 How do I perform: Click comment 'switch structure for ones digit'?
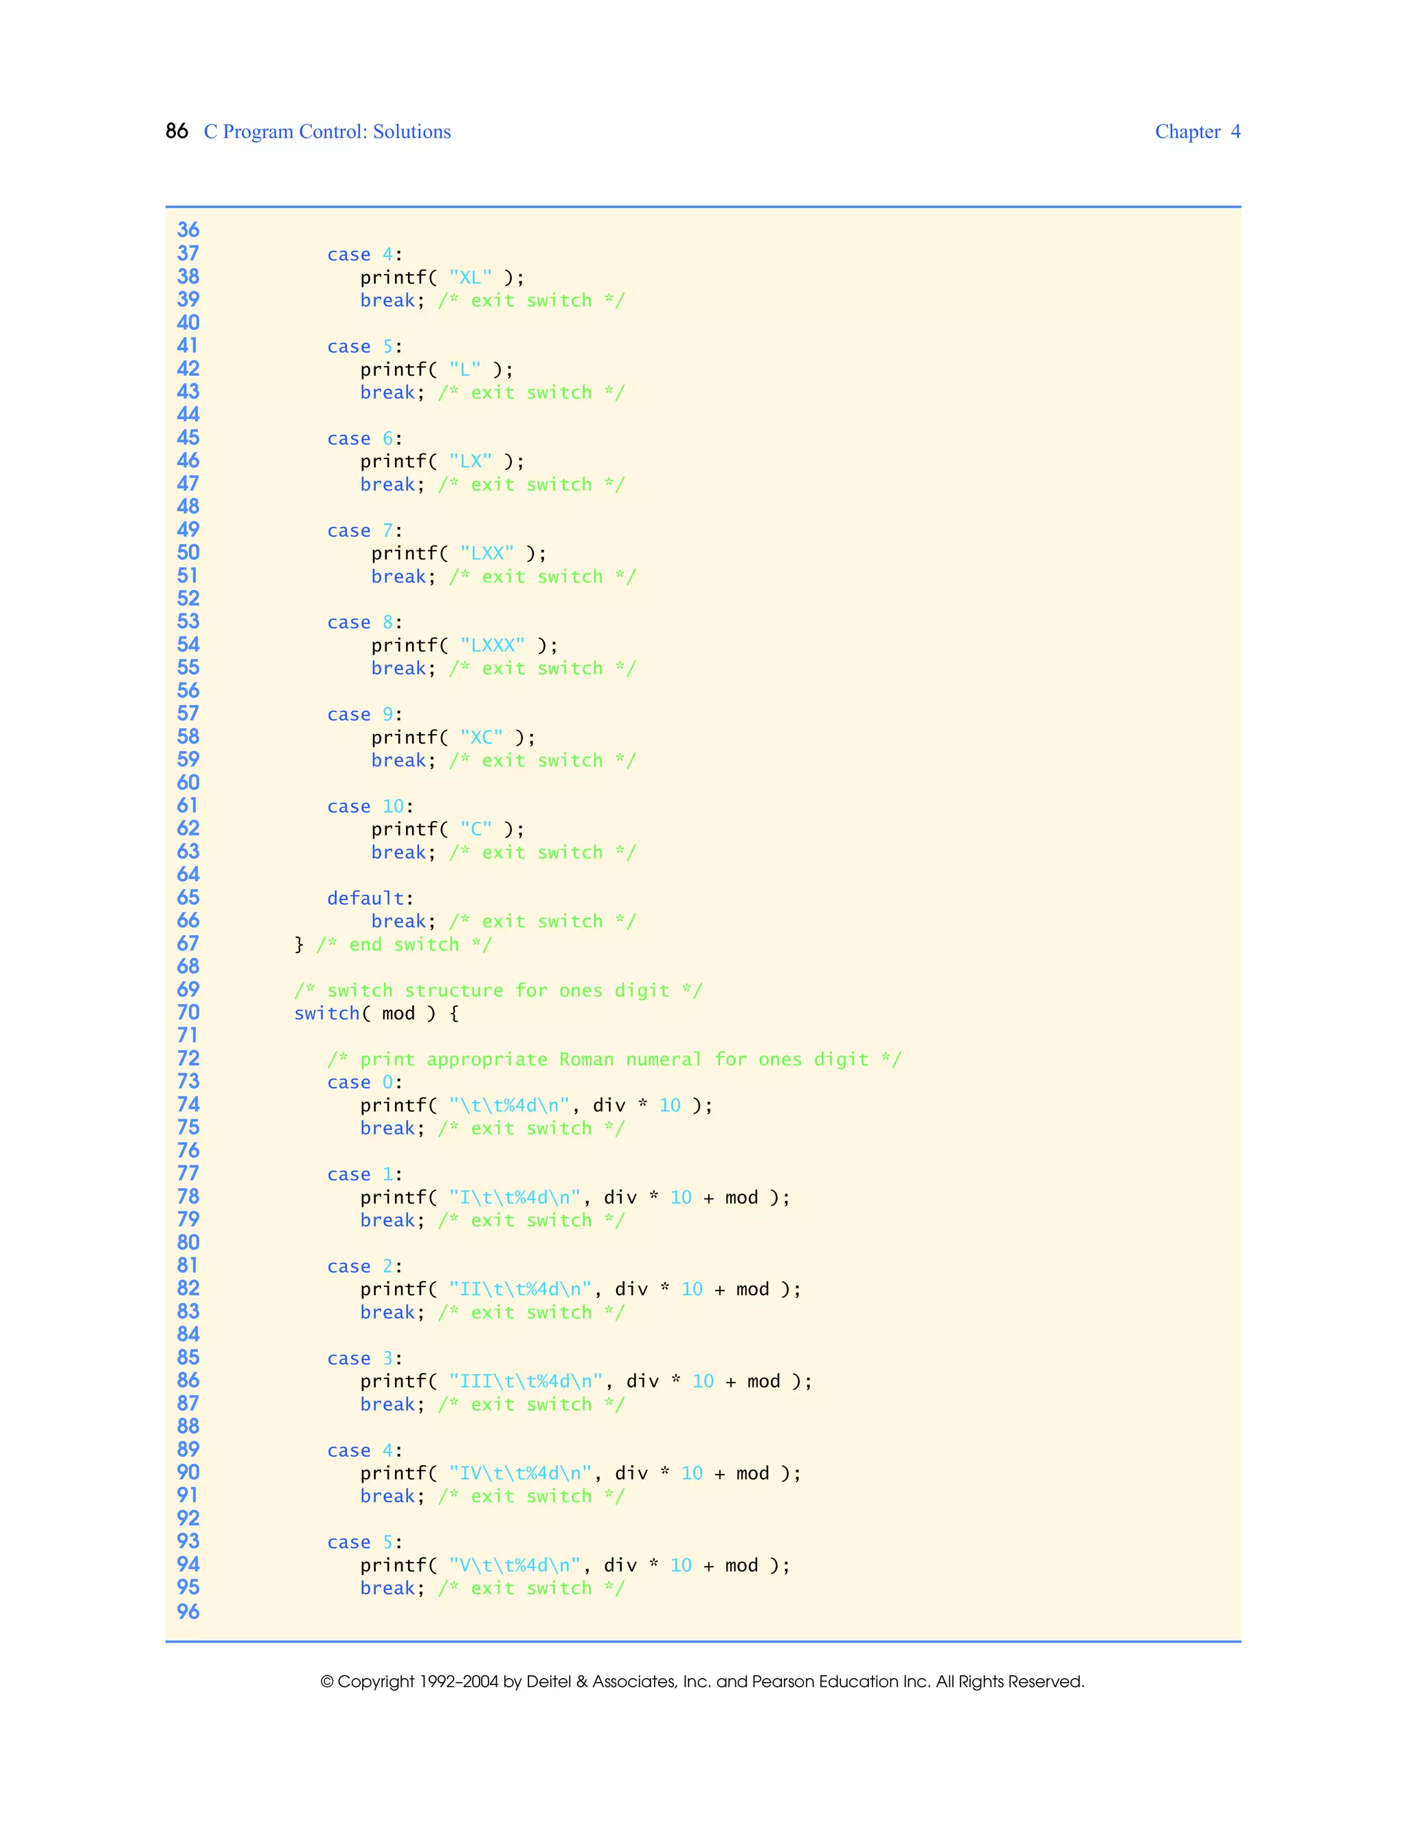[x=499, y=990]
